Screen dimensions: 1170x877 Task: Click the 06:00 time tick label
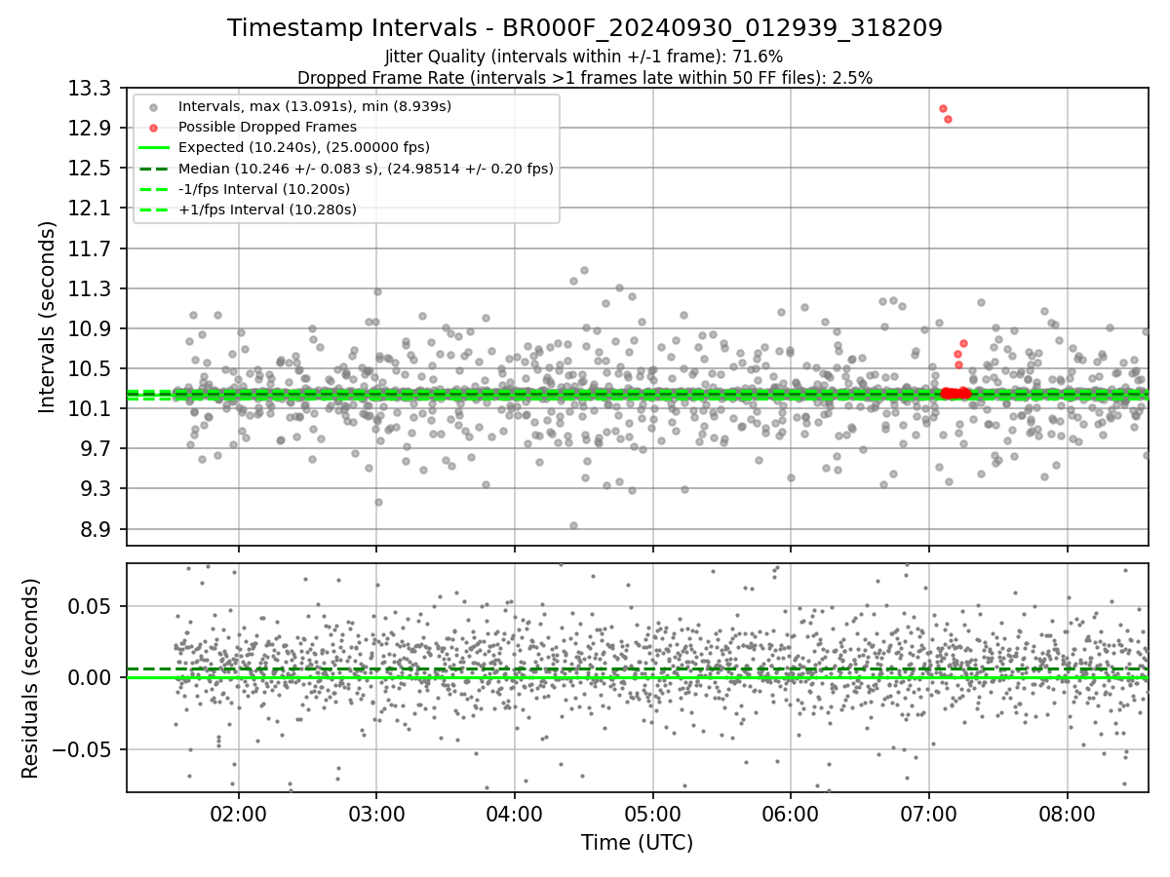click(x=791, y=813)
